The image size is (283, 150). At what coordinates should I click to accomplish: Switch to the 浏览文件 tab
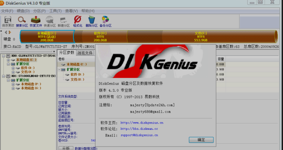click(85, 53)
